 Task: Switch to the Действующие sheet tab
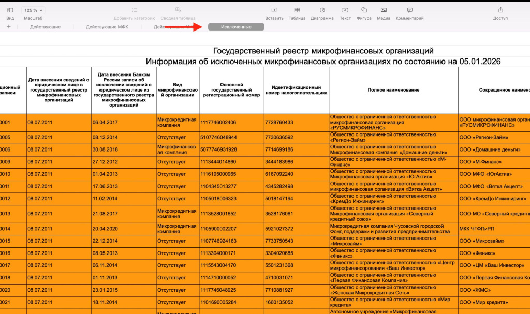click(x=45, y=27)
